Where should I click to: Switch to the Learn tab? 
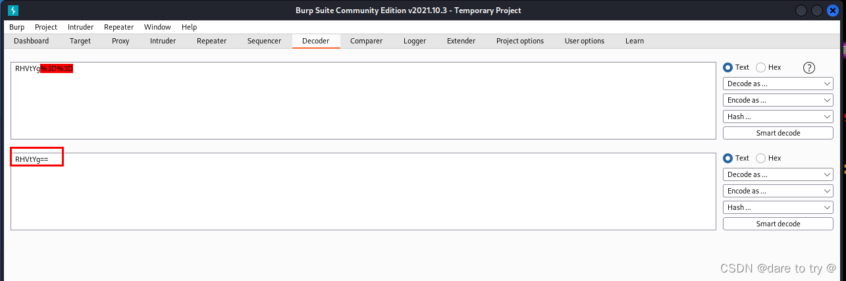tap(635, 41)
